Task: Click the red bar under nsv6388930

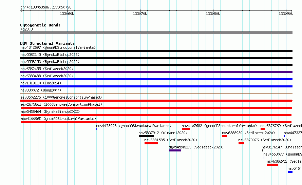Action: tap(225, 136)
